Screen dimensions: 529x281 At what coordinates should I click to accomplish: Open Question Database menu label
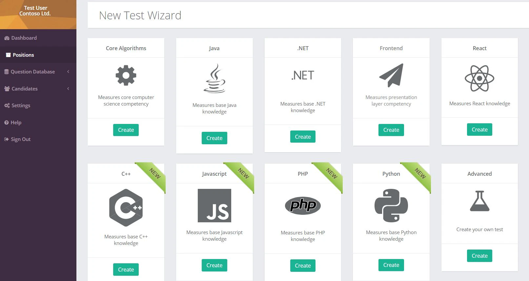click(33, 72)
